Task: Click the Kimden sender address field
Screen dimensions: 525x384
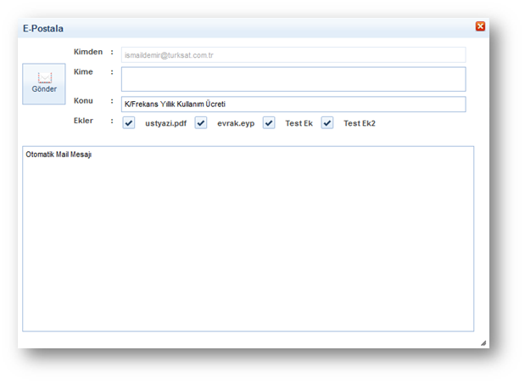Action: pos(293,54)
